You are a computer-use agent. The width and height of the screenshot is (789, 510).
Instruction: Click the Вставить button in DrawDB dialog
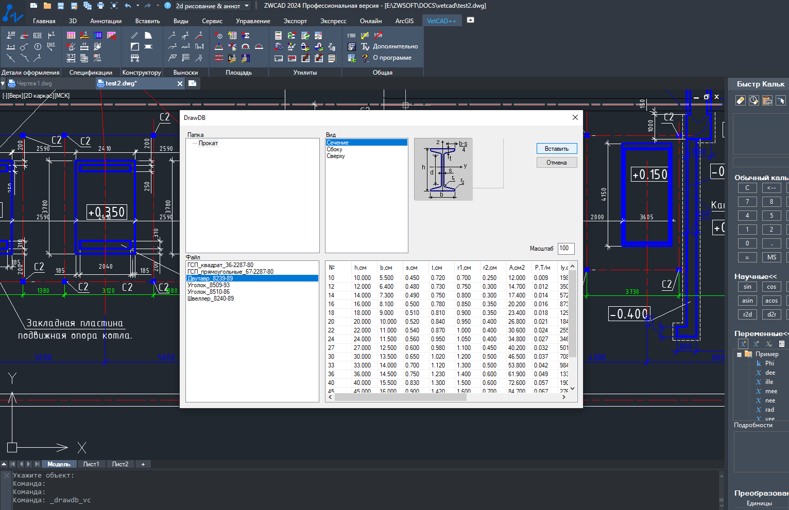557,149
